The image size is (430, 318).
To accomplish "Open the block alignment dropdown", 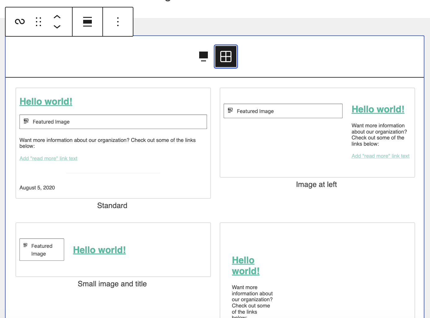I will [x=87, y=22].
